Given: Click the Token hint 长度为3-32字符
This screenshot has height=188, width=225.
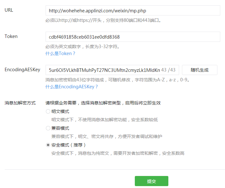Looking at the screenshot, I should 83,47.
